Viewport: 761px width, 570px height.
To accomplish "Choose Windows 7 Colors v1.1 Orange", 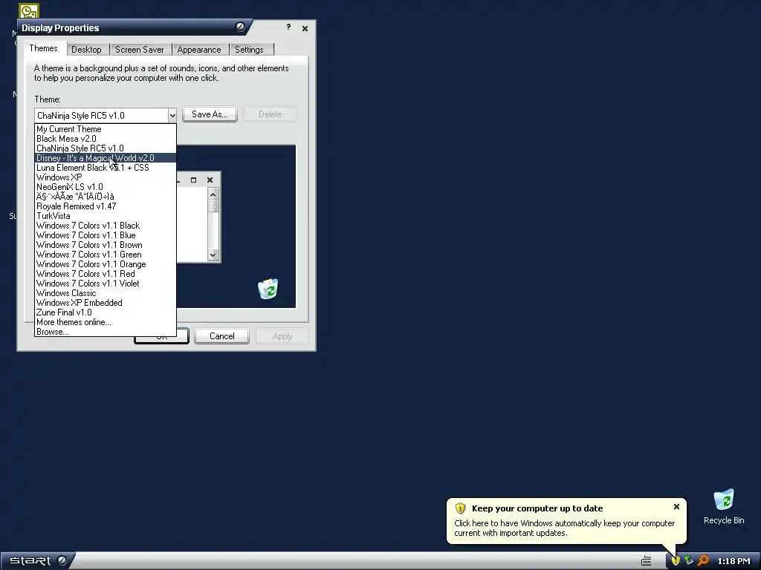I will pyautogui.click(x=106, y=265).
